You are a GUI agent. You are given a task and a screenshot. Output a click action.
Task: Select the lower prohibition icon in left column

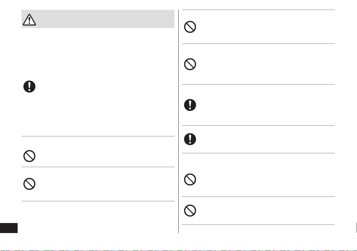coord(29,184)
